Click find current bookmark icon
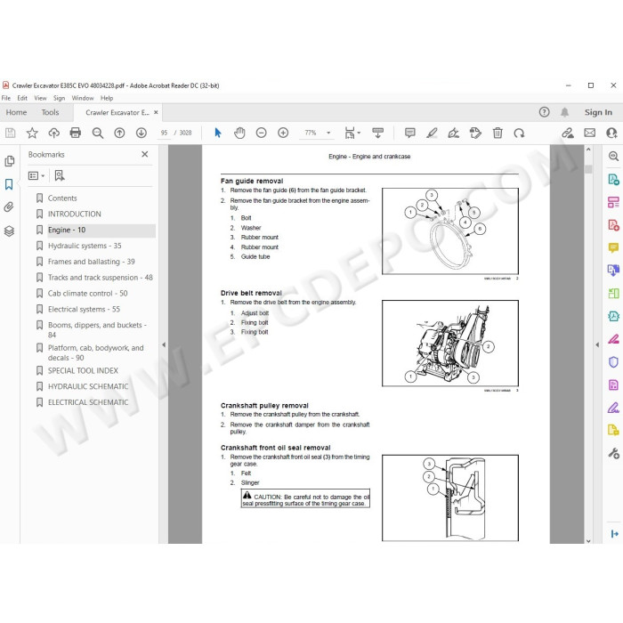 [60, 175]
